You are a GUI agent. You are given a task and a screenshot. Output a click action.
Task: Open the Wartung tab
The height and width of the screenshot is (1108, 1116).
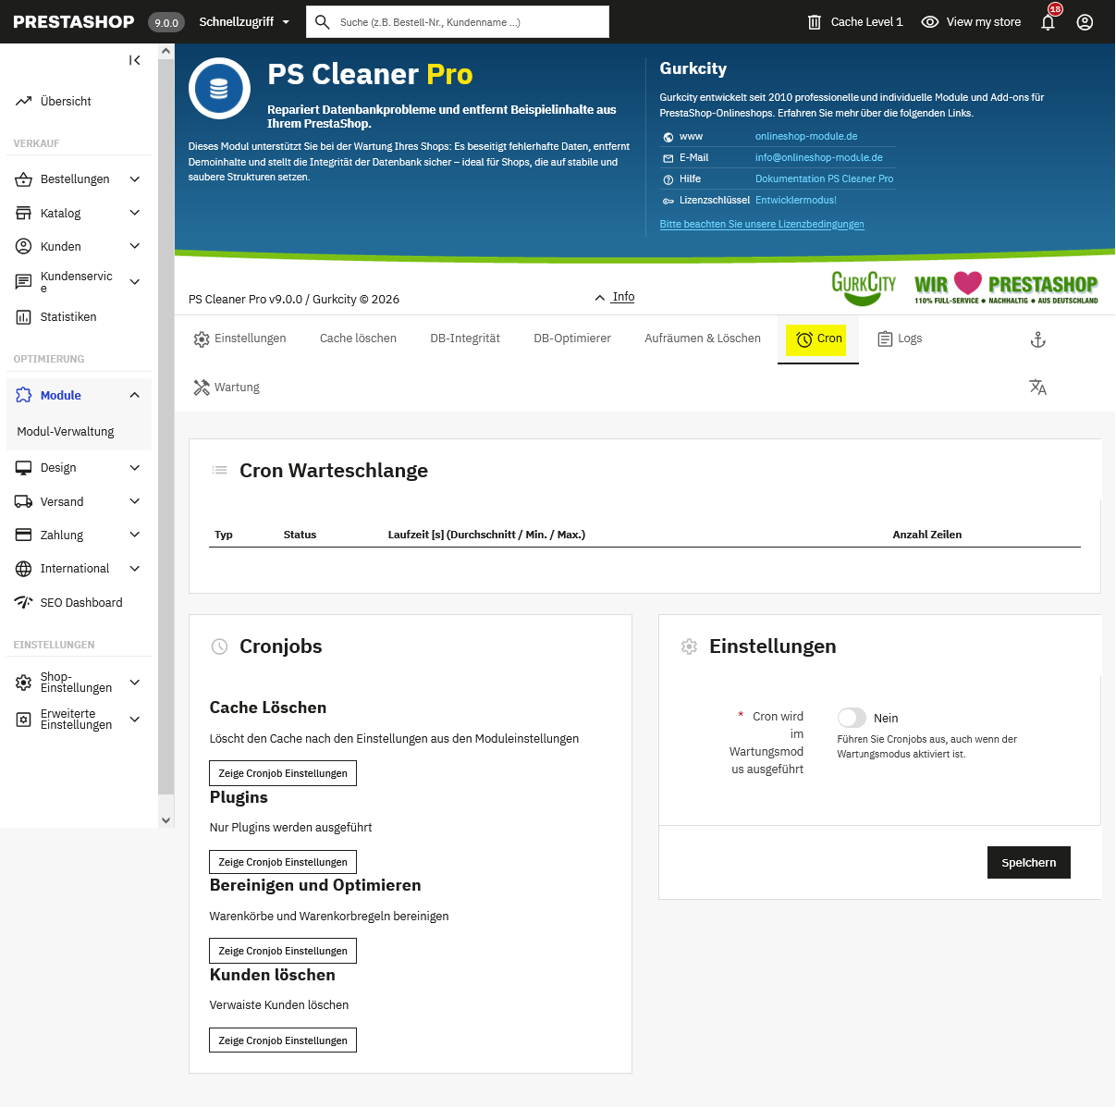pyautogui.click(x=227, y=388)
